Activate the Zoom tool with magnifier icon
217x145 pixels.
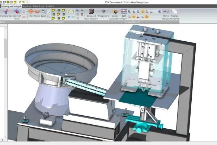[43, 11]
